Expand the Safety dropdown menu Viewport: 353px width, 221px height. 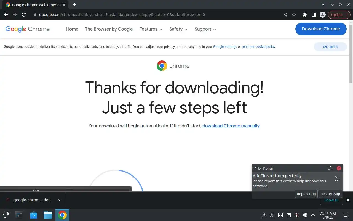coord(178,29)
